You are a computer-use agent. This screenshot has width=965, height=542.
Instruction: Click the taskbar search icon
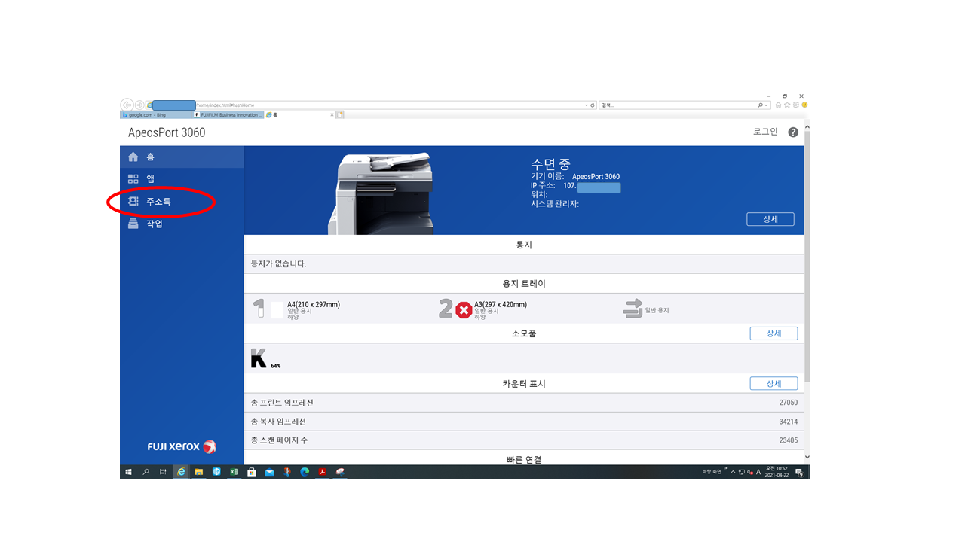click(146, 472)
